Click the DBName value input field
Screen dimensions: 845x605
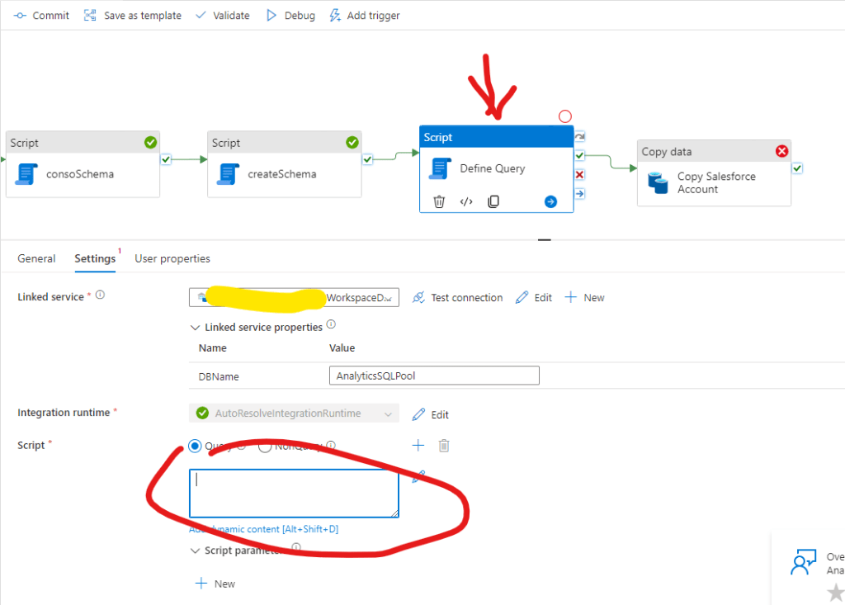[x=433, y=376]
